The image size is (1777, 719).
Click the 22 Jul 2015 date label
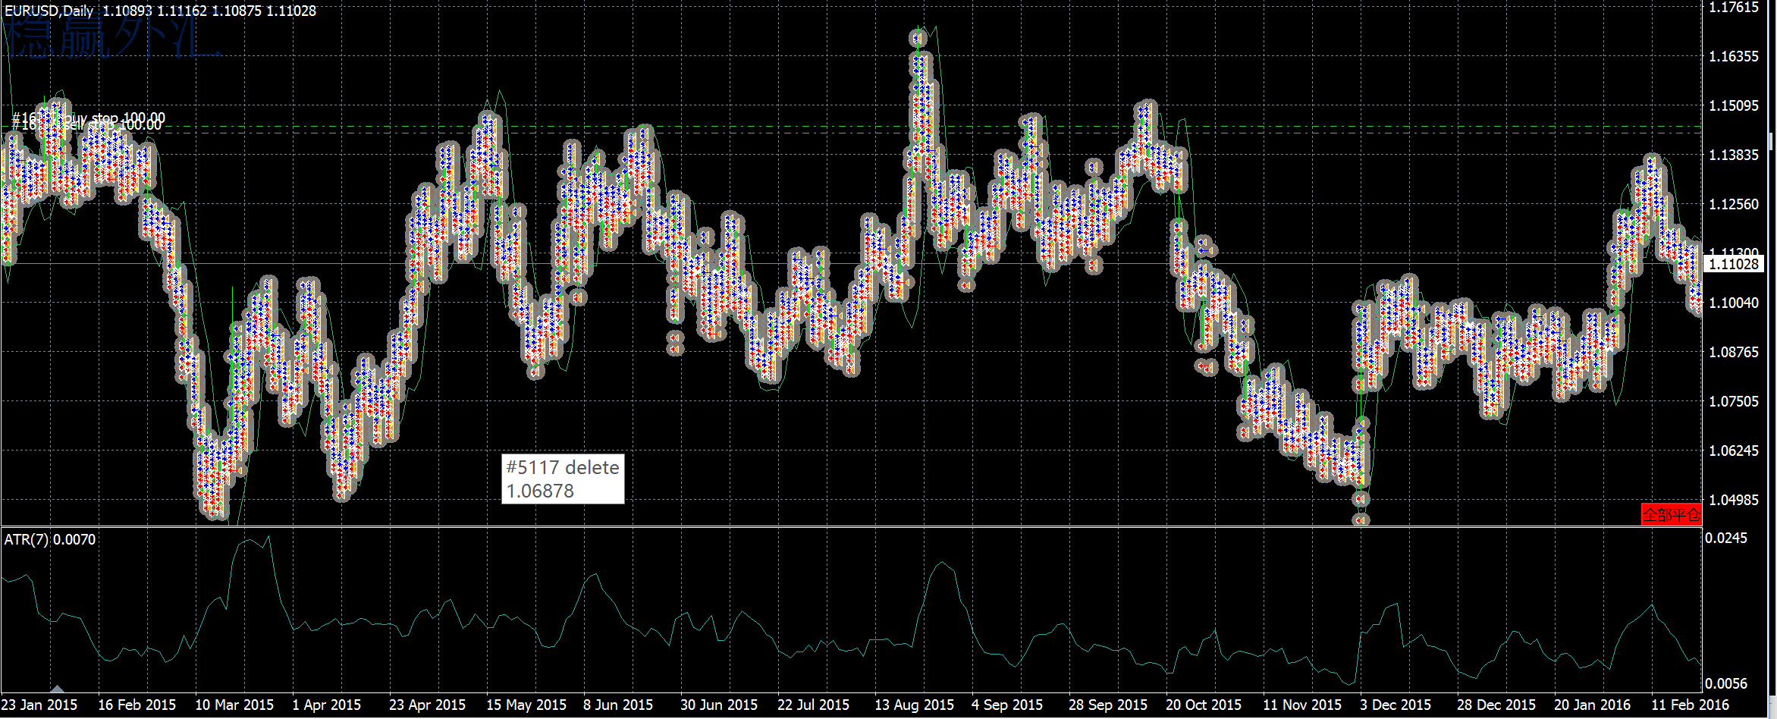click(814, 705)
